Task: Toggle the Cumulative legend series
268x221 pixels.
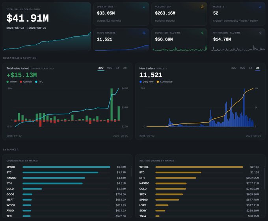Action: click(x=164, y=82)
